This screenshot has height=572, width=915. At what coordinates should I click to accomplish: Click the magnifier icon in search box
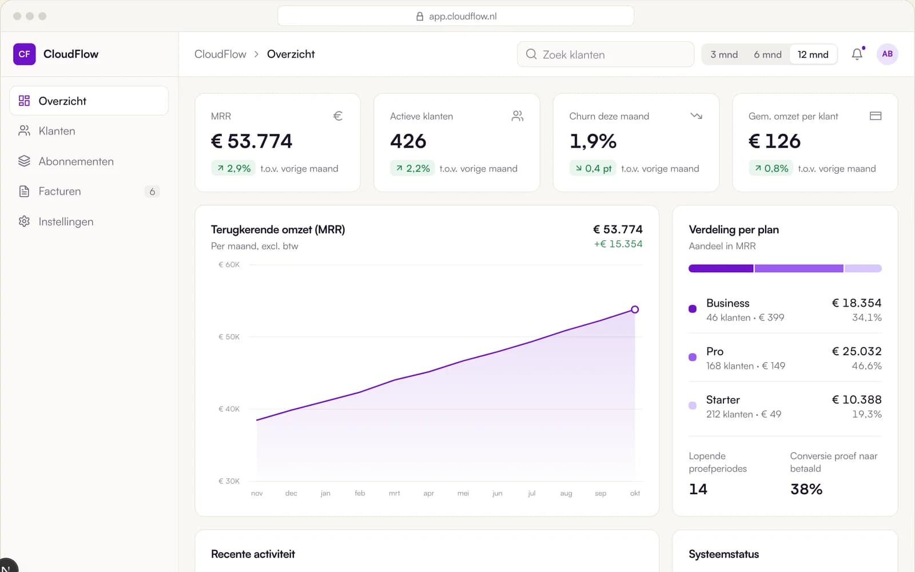tap(531, 54)
